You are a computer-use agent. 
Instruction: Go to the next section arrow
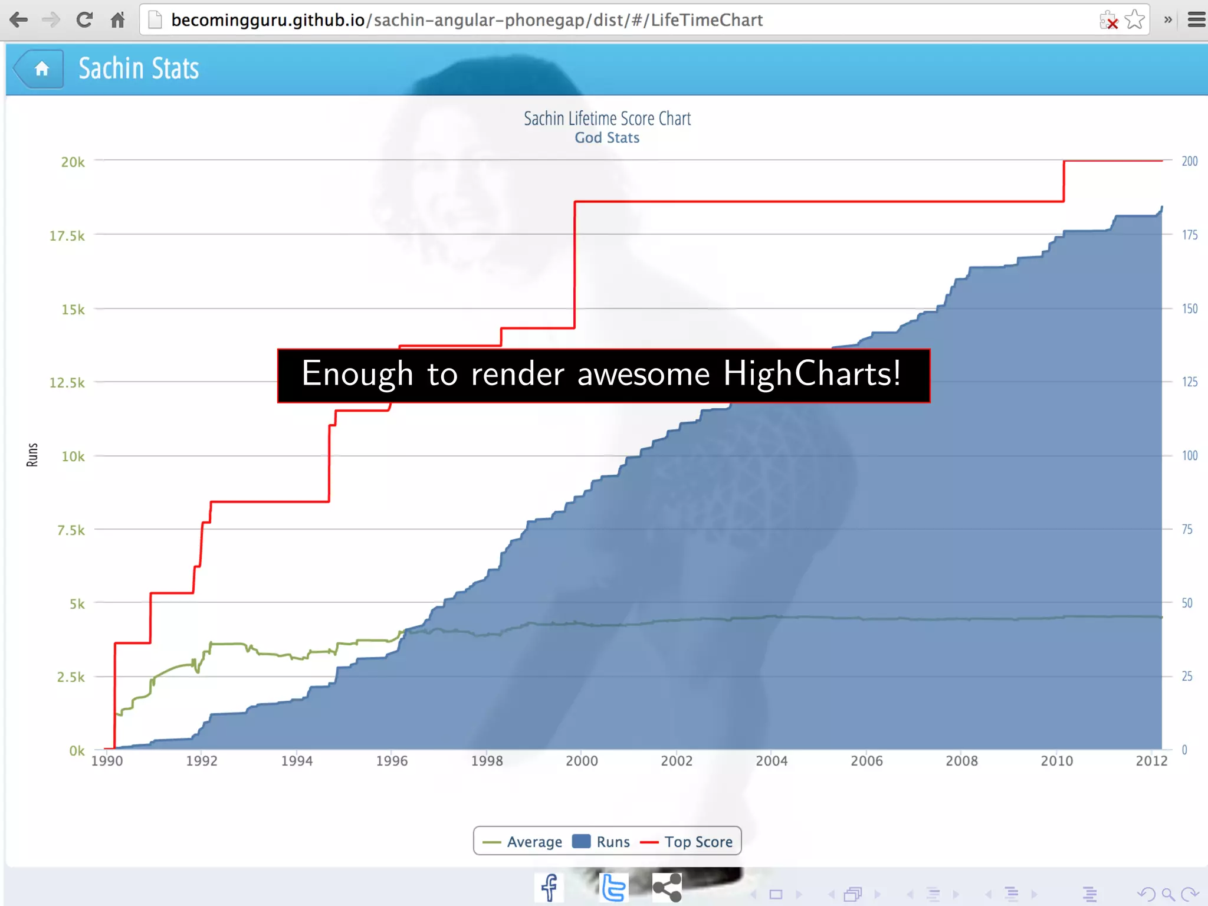(1035, 895)
